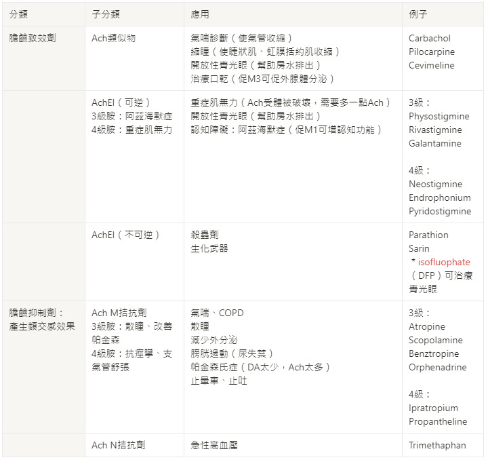This screenshot has height=462, width=488.
Task: Click the Trimethaphan example
Action: point(437,445)
